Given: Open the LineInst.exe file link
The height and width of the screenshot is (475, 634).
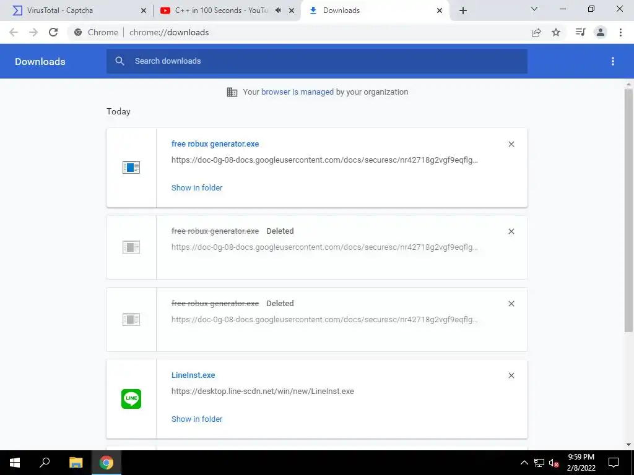Looking at the screenshot, I should (x=193, y=375).
